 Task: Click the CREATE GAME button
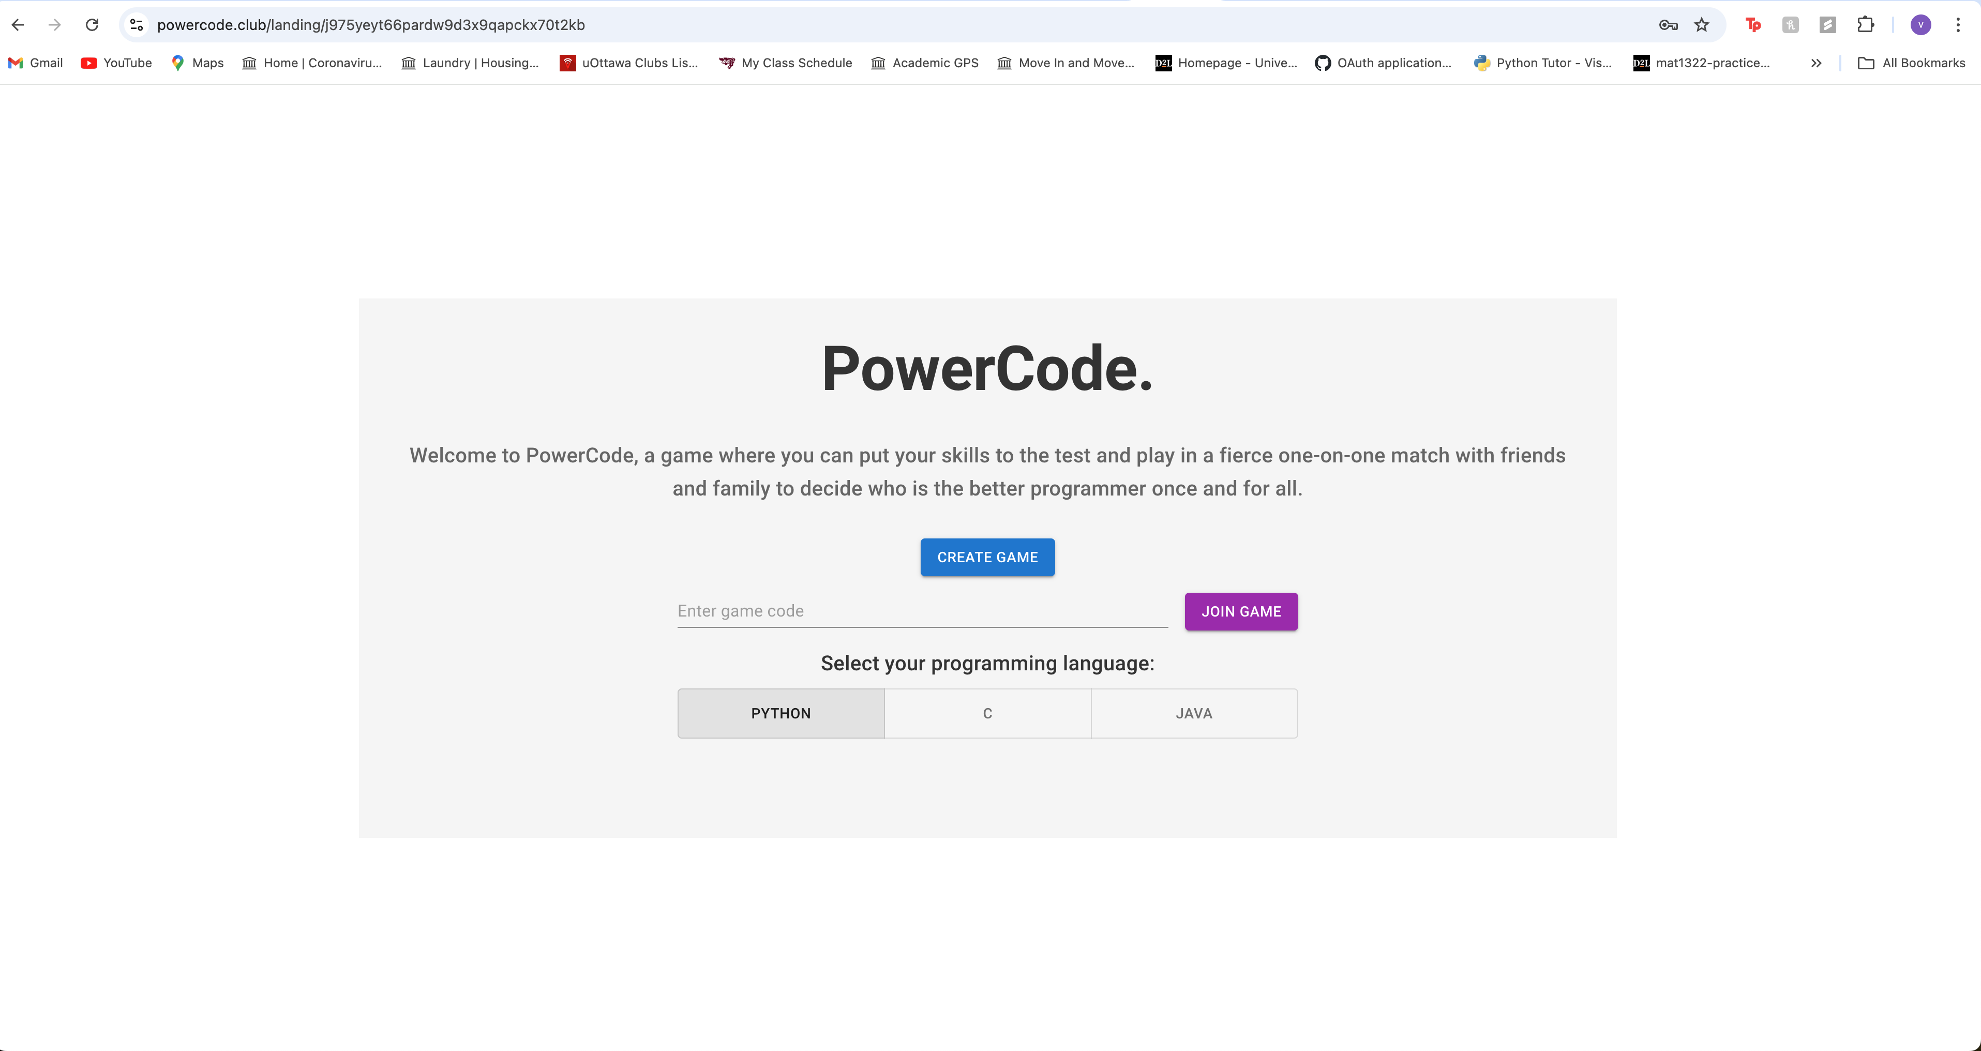(x=987, y=558)
